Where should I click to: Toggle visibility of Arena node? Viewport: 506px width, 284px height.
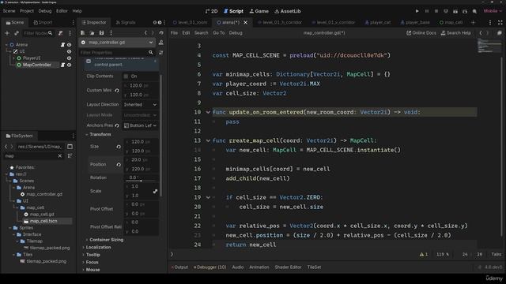[69, 45]
